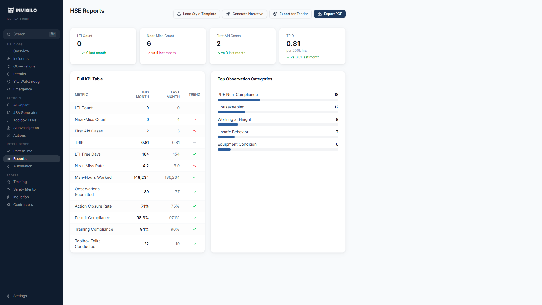Click the Emergency bell icon

[8, 89]
